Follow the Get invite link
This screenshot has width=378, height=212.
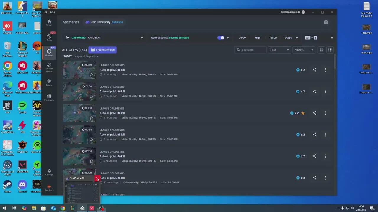click(x=117, y=22)
